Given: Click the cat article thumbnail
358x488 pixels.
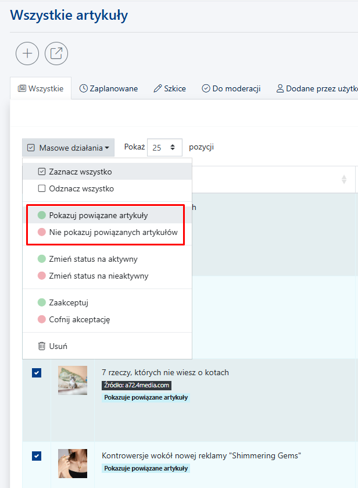Looking at the screenshot, I should click(x=73, y=380).
